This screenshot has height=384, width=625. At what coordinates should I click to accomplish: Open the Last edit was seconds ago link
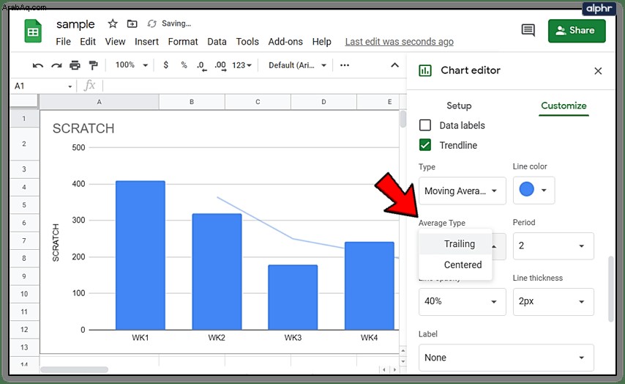pyautogui.click(x=399, y=42)
